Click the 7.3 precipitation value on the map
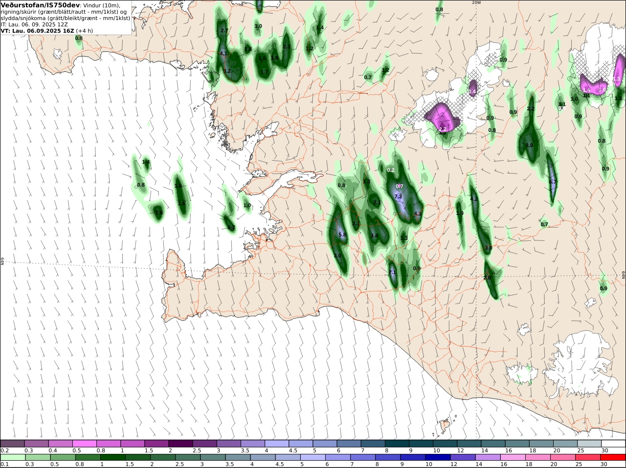The height and width of the screenshot is (468, 626). coord(398,196)
